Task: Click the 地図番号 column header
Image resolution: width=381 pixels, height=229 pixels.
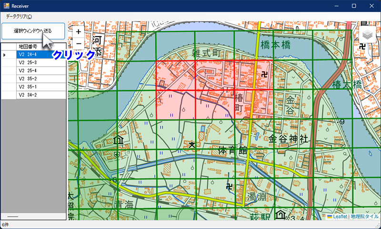Action: [41, 46]
